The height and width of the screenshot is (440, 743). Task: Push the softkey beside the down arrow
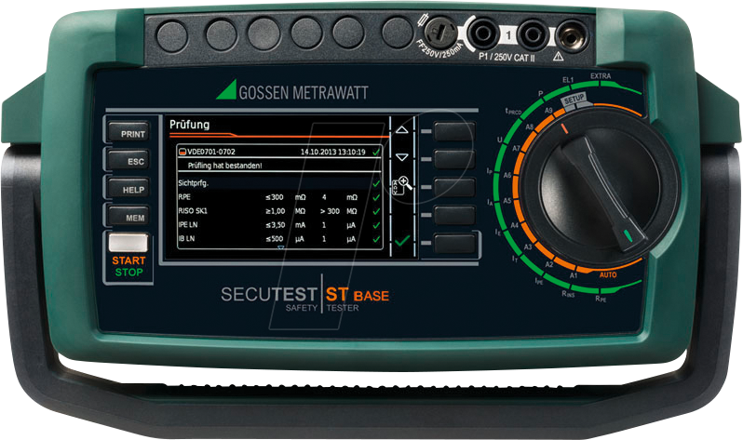(454, 159)
